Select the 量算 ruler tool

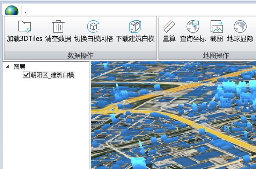169,26
